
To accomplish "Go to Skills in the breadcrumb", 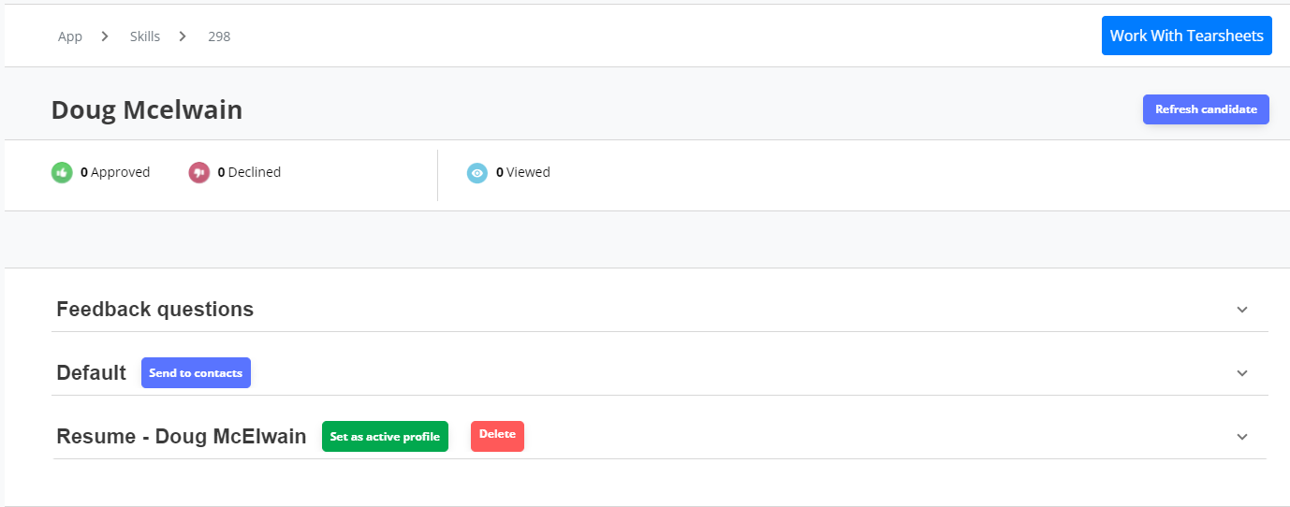I will click(145, 36).
